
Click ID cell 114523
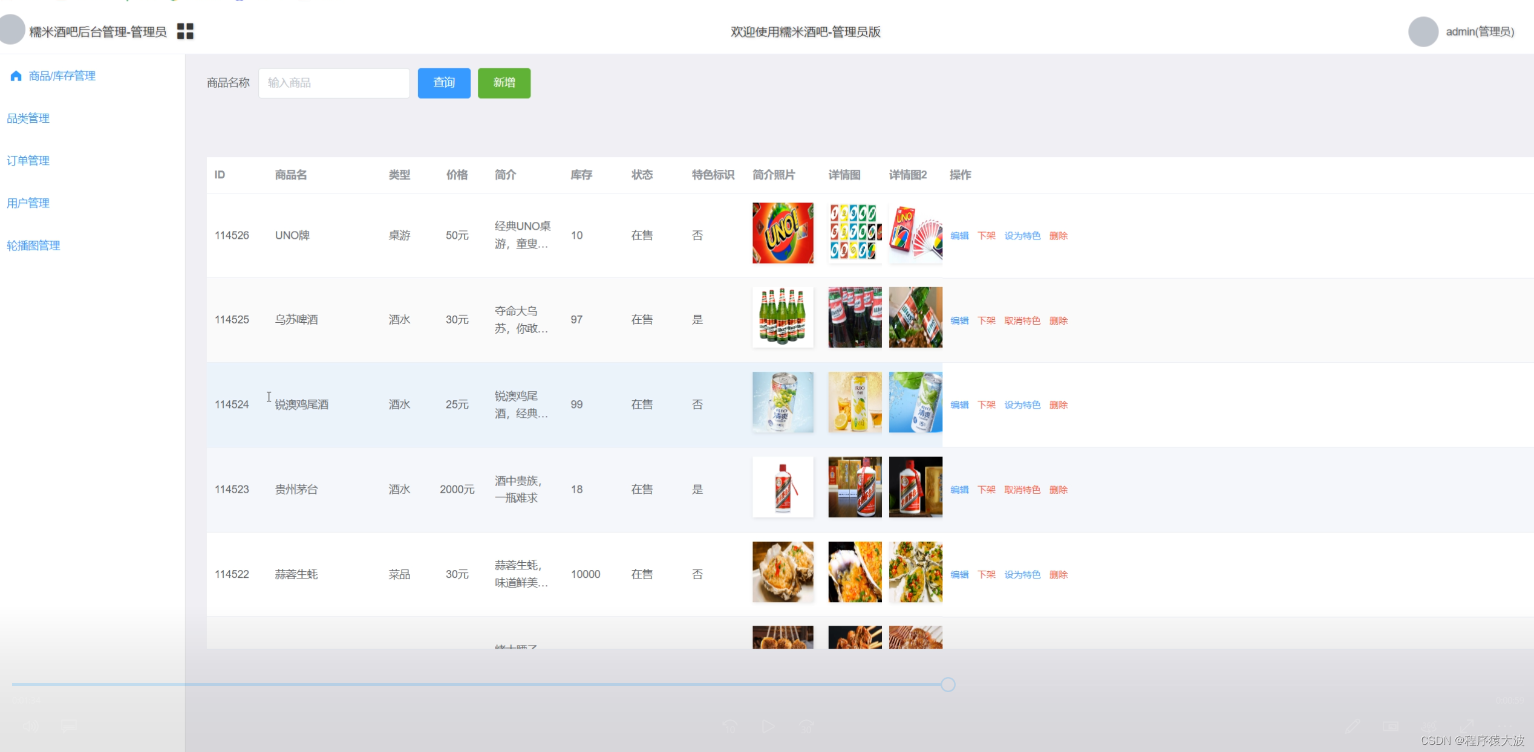232,489
